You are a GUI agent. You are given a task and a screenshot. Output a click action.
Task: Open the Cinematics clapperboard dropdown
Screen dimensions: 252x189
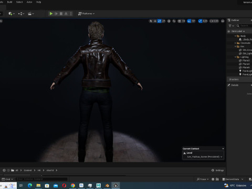coord(31,14)
